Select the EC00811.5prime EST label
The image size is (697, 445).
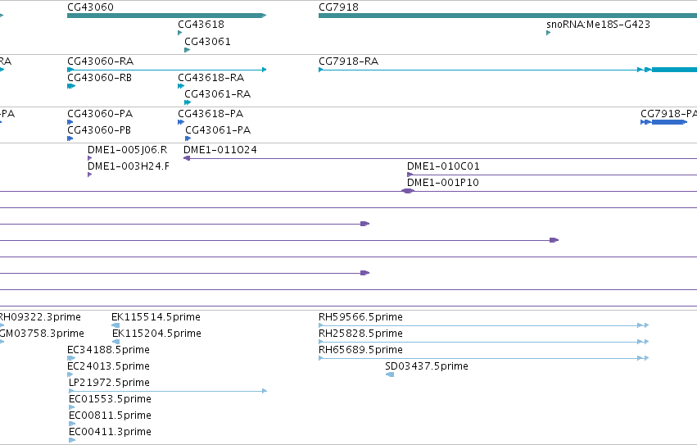[111, 415]
